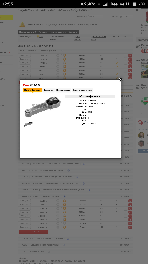The height and width of the screenshot is (264, 148).
Task: Open the Оригинальные номера tab
Action: click(x=82, y=90)
